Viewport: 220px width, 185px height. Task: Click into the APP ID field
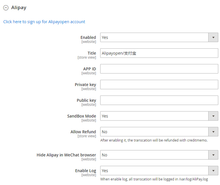point(159,69)
